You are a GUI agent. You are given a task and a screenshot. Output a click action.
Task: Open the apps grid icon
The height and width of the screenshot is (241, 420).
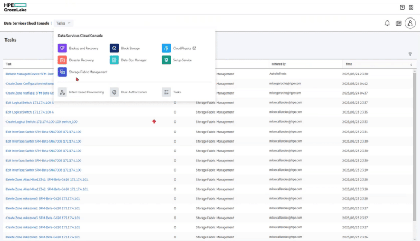point(411,8)
